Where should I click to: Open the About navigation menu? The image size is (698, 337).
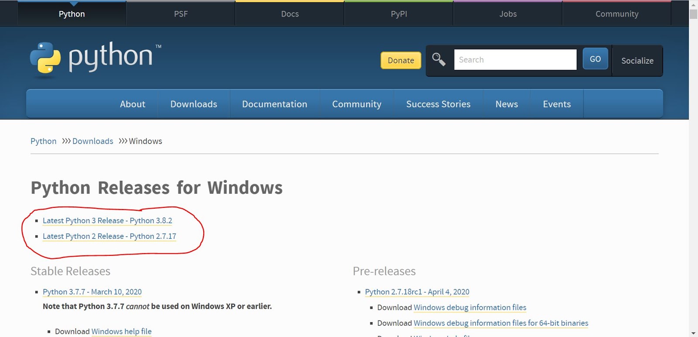133,104
